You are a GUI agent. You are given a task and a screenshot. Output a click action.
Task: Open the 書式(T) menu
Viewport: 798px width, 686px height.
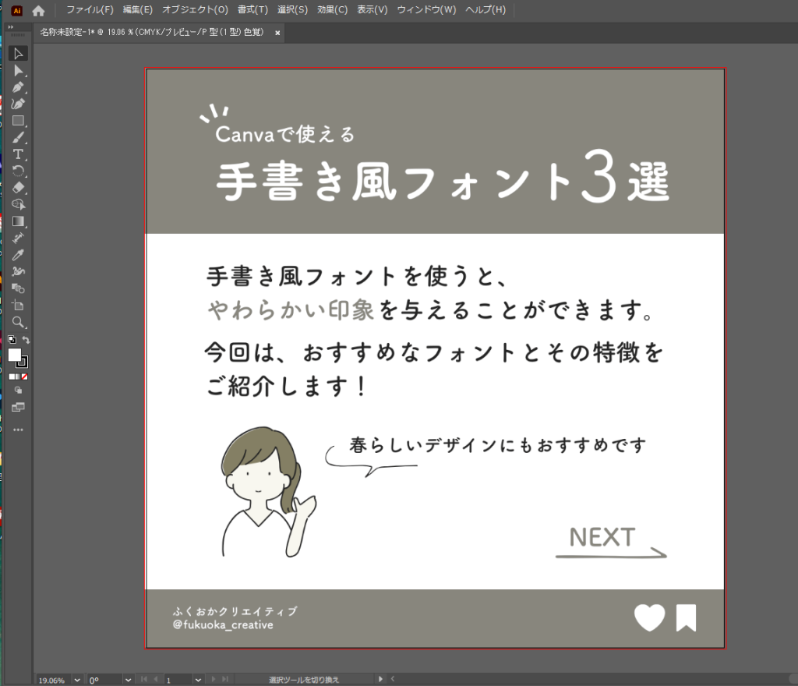pos(253,9)
